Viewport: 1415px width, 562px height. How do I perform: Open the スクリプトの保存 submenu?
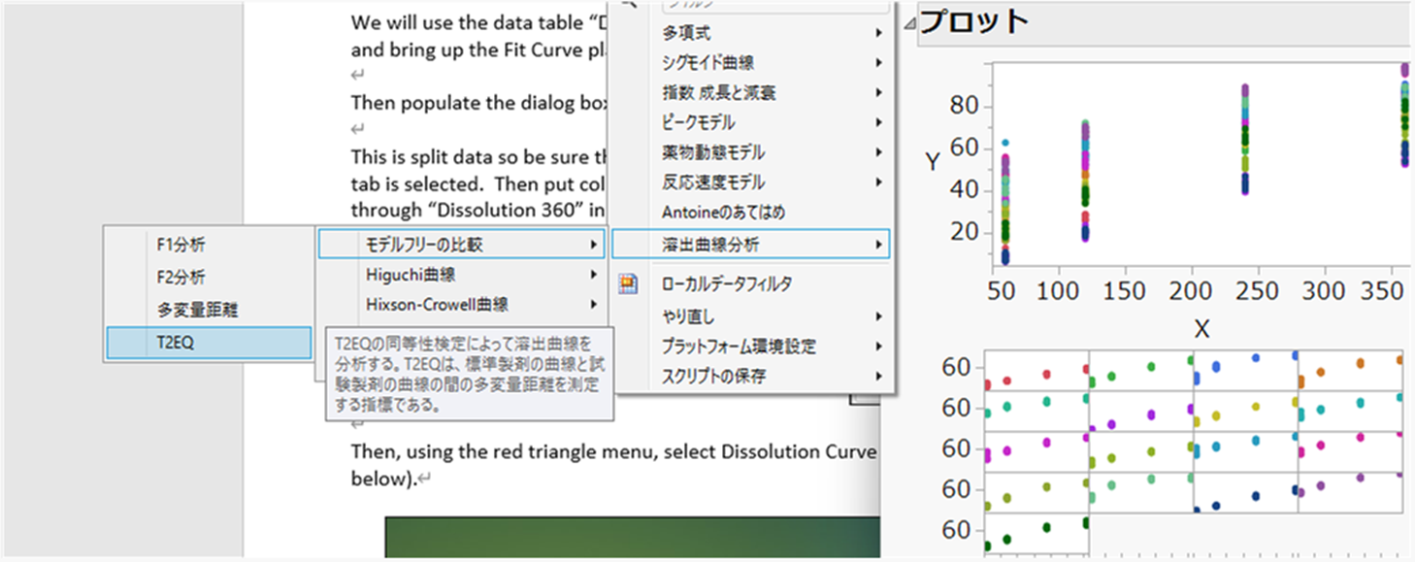tap(751, 377)
